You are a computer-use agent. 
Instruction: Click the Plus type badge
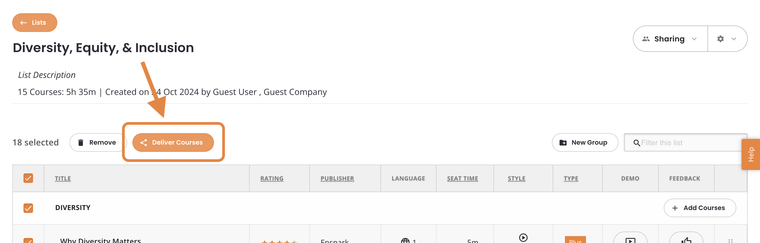[575, 240]
